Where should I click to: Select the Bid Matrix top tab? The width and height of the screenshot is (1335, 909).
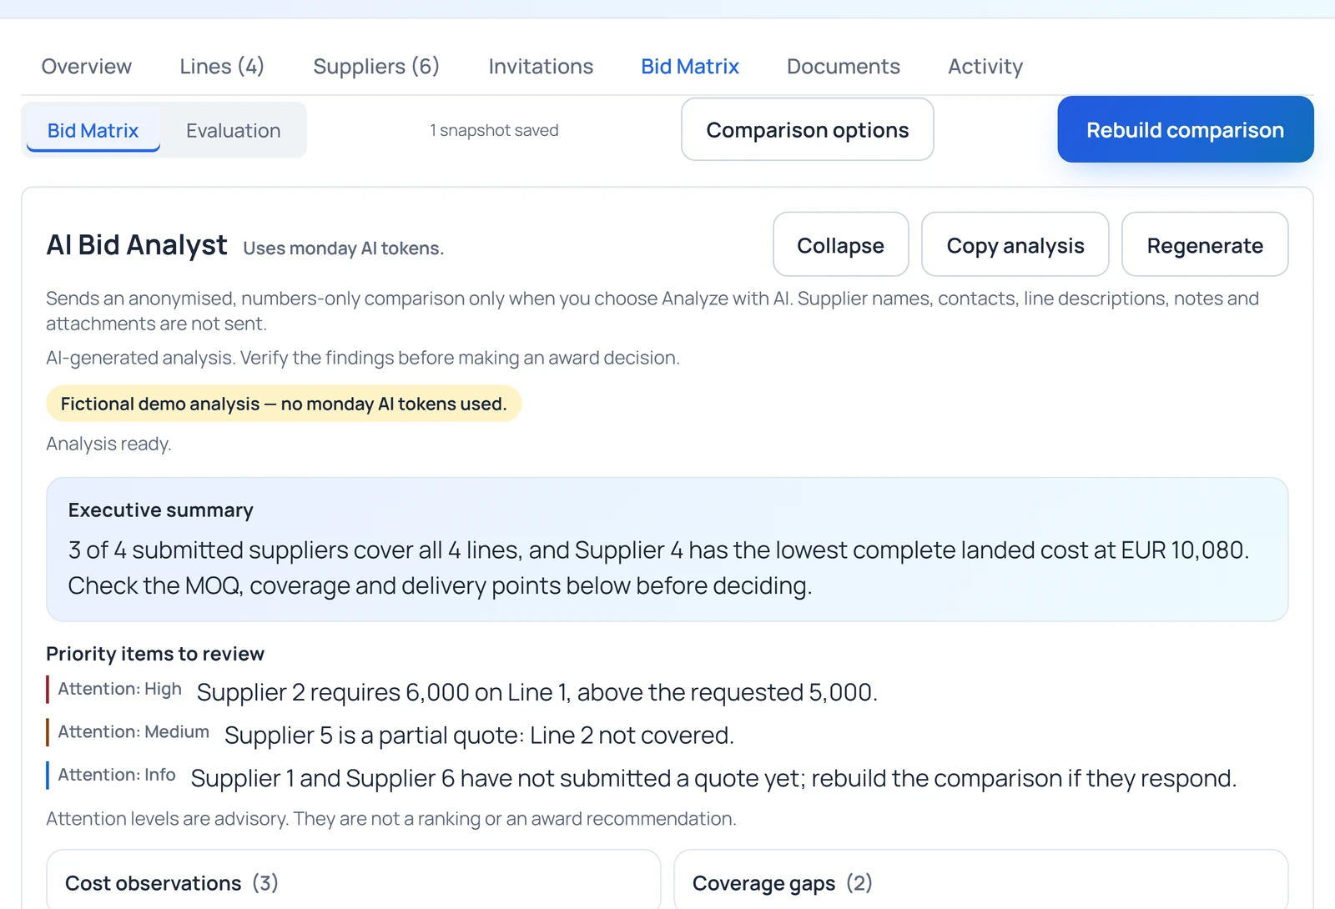tap(690, 67)
